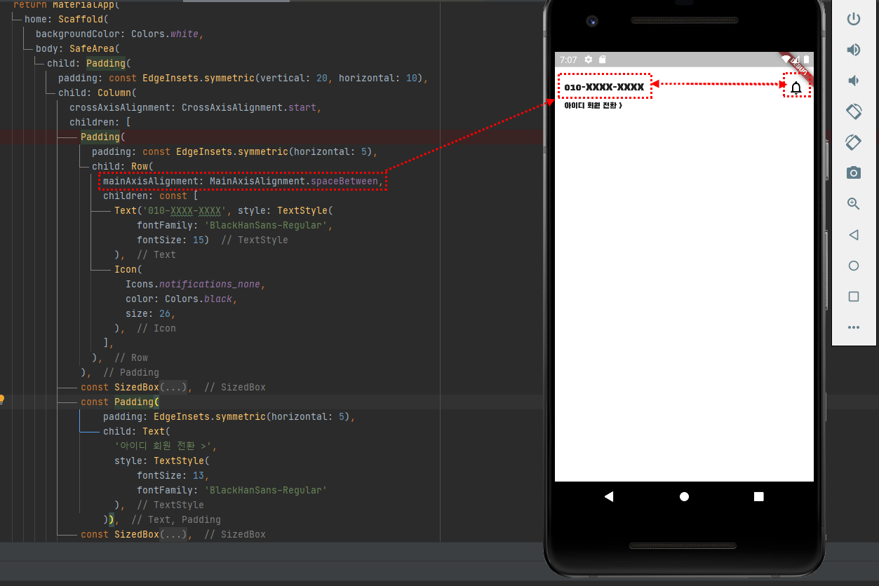This screenshot has width=879, height=586.
Task: Click the child: Text( line
Action: click(137, 431)
